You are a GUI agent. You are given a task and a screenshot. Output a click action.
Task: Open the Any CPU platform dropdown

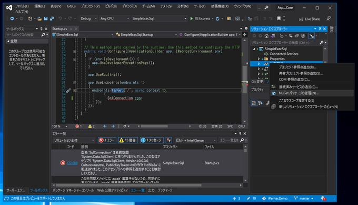pos(114,18)
